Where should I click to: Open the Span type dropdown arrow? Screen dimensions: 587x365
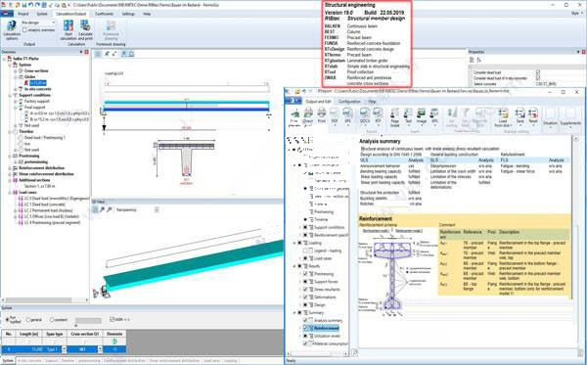pyautogui.click(x=64, y=349)
